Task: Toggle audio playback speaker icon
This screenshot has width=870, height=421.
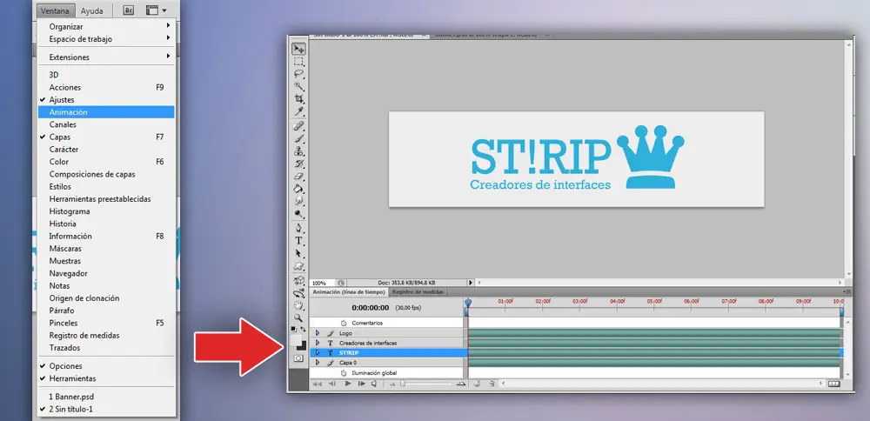Action: (x=374, y=384)
